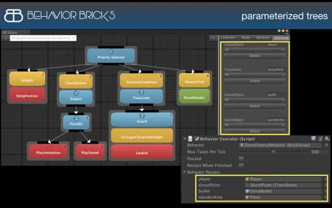Delete the player blackboard parameter
Screen dimensions: 332x208
[x=255, y=56]
